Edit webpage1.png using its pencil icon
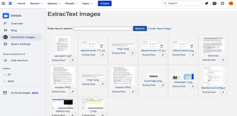The width and height of the screenshot is (237, 116). [x=193, y=86]
